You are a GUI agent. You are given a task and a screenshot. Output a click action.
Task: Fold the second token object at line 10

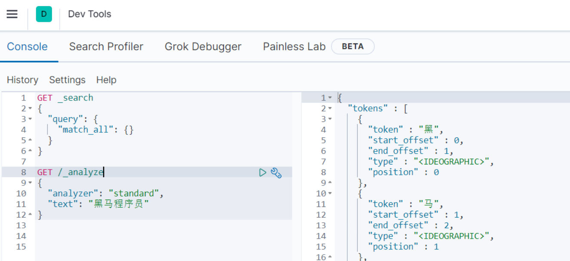[x=330, y=194]
